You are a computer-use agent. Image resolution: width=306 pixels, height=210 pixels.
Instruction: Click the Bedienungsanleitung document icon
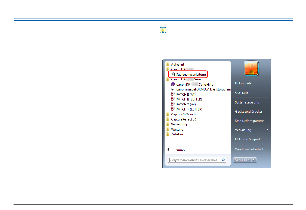pos(173,74)
